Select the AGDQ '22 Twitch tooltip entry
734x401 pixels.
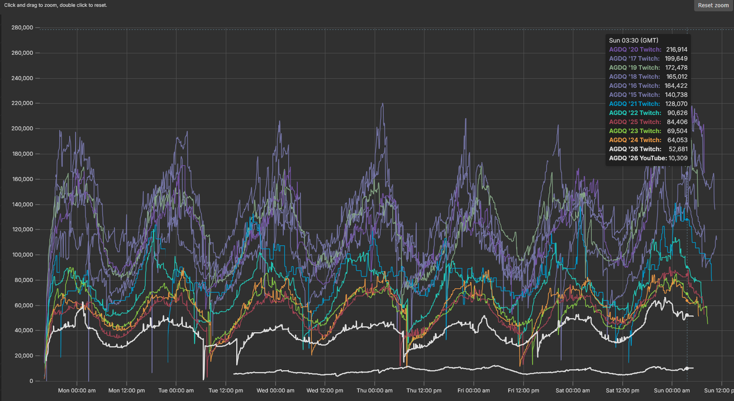[x=648, y=113]
